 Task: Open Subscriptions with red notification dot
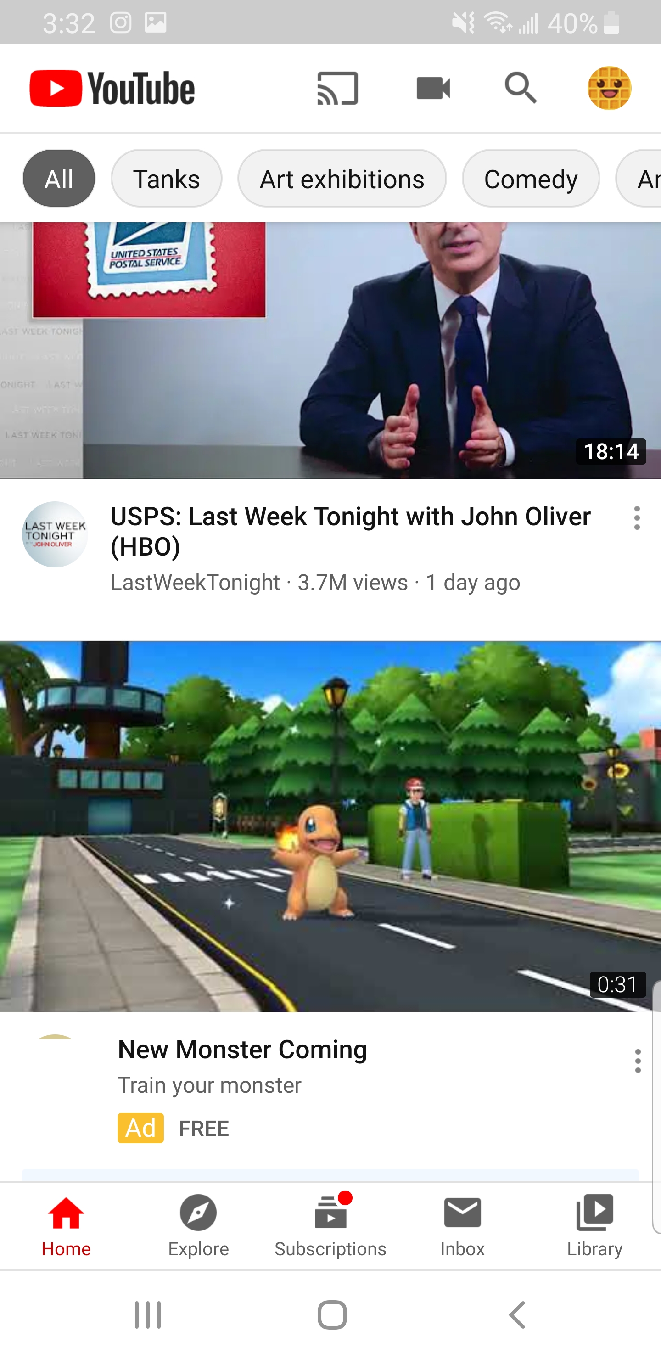[x=330, y=1226]
